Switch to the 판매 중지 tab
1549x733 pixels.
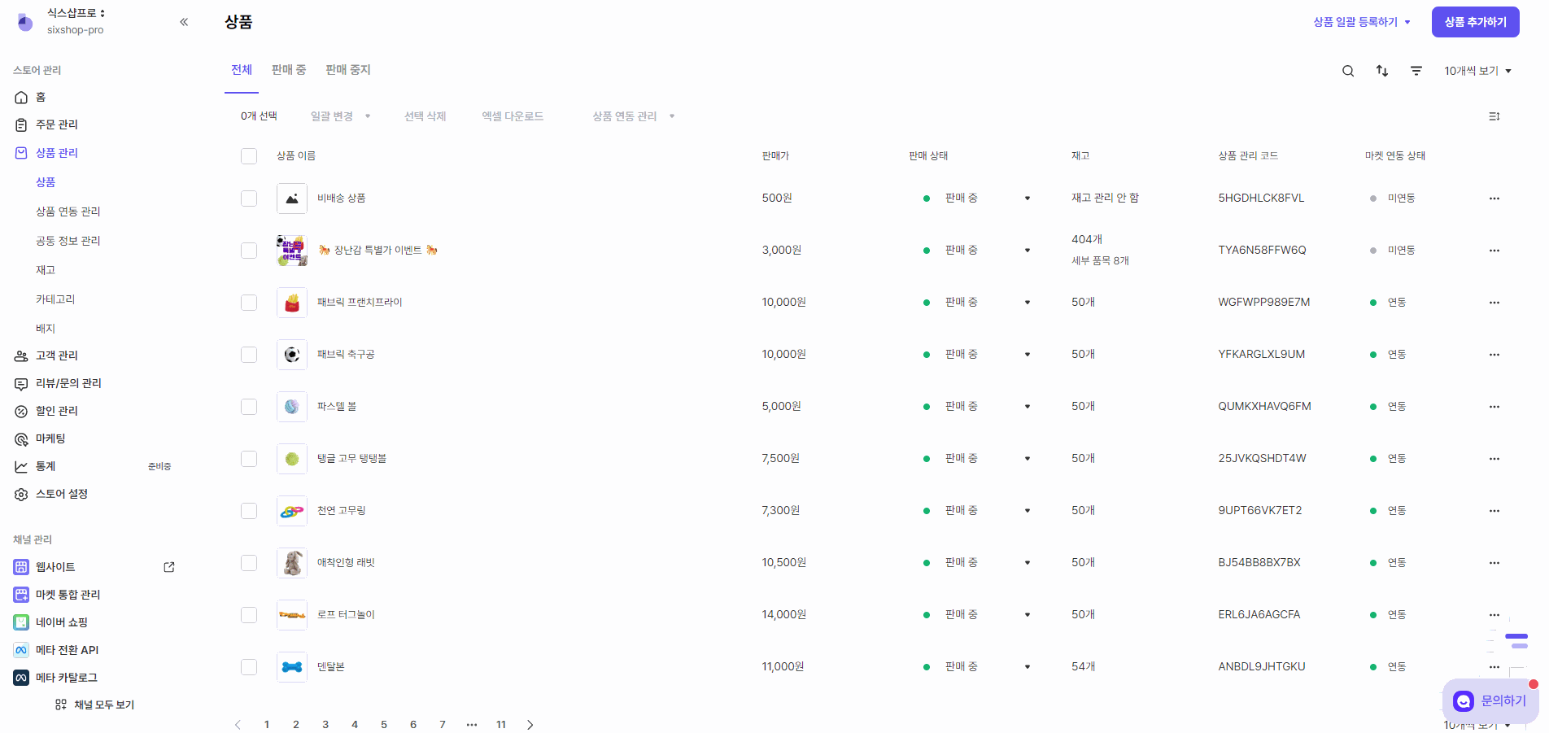(x=348, y=70)
